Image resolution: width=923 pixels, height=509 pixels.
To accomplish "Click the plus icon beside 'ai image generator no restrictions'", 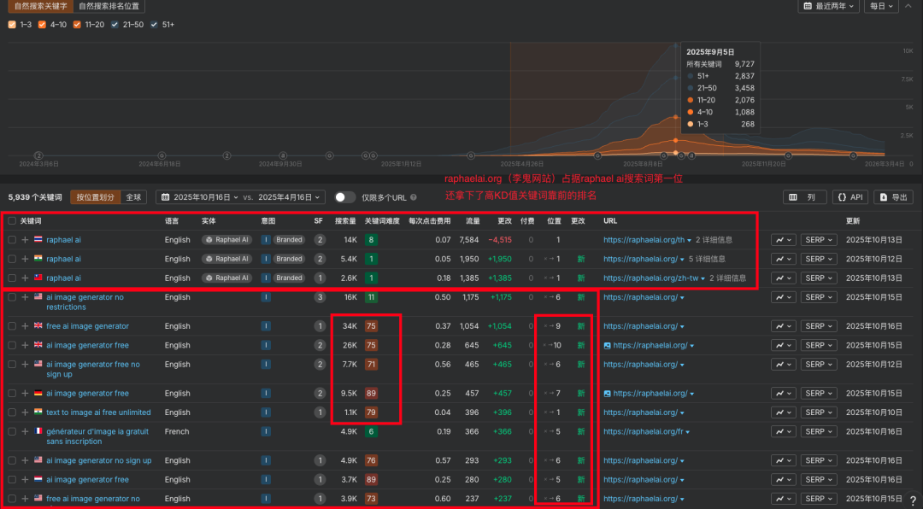I will click(x=25, y=297).
